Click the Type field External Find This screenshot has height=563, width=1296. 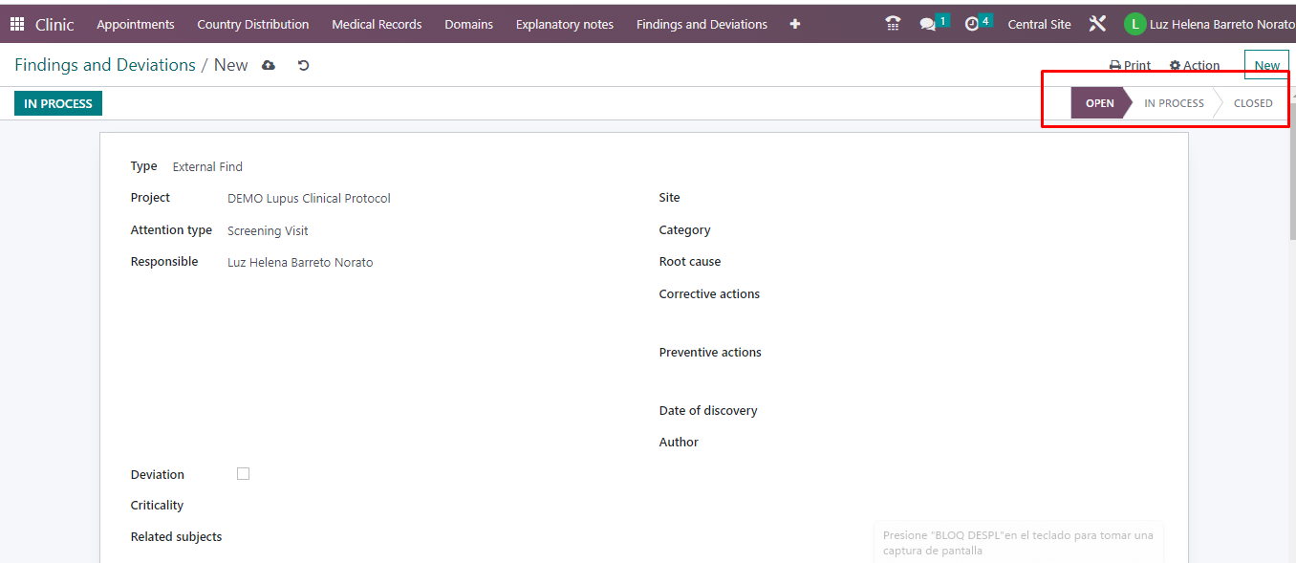pyautogui.click(x=207, y=166)
